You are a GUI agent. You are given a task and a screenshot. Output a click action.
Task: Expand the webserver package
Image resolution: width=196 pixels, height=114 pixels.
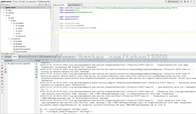tap(14, 36)
